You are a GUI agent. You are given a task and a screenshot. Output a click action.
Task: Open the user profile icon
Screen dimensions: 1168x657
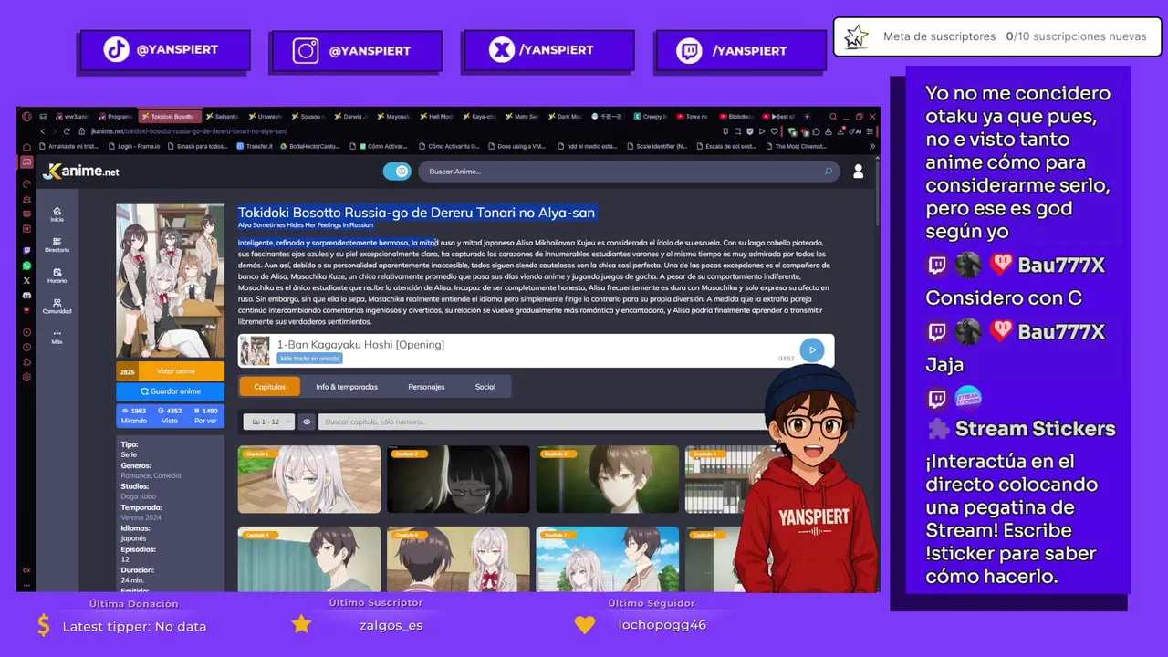(858, 171)
